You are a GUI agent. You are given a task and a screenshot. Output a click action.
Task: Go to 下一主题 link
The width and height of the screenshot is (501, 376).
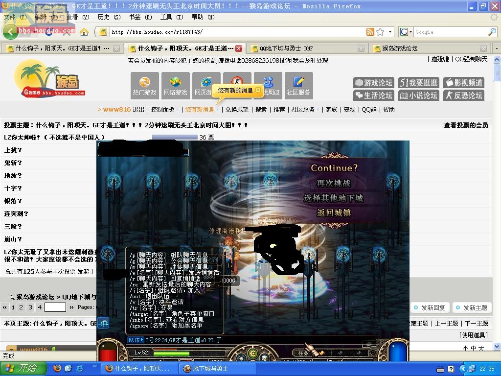(476, 324)
